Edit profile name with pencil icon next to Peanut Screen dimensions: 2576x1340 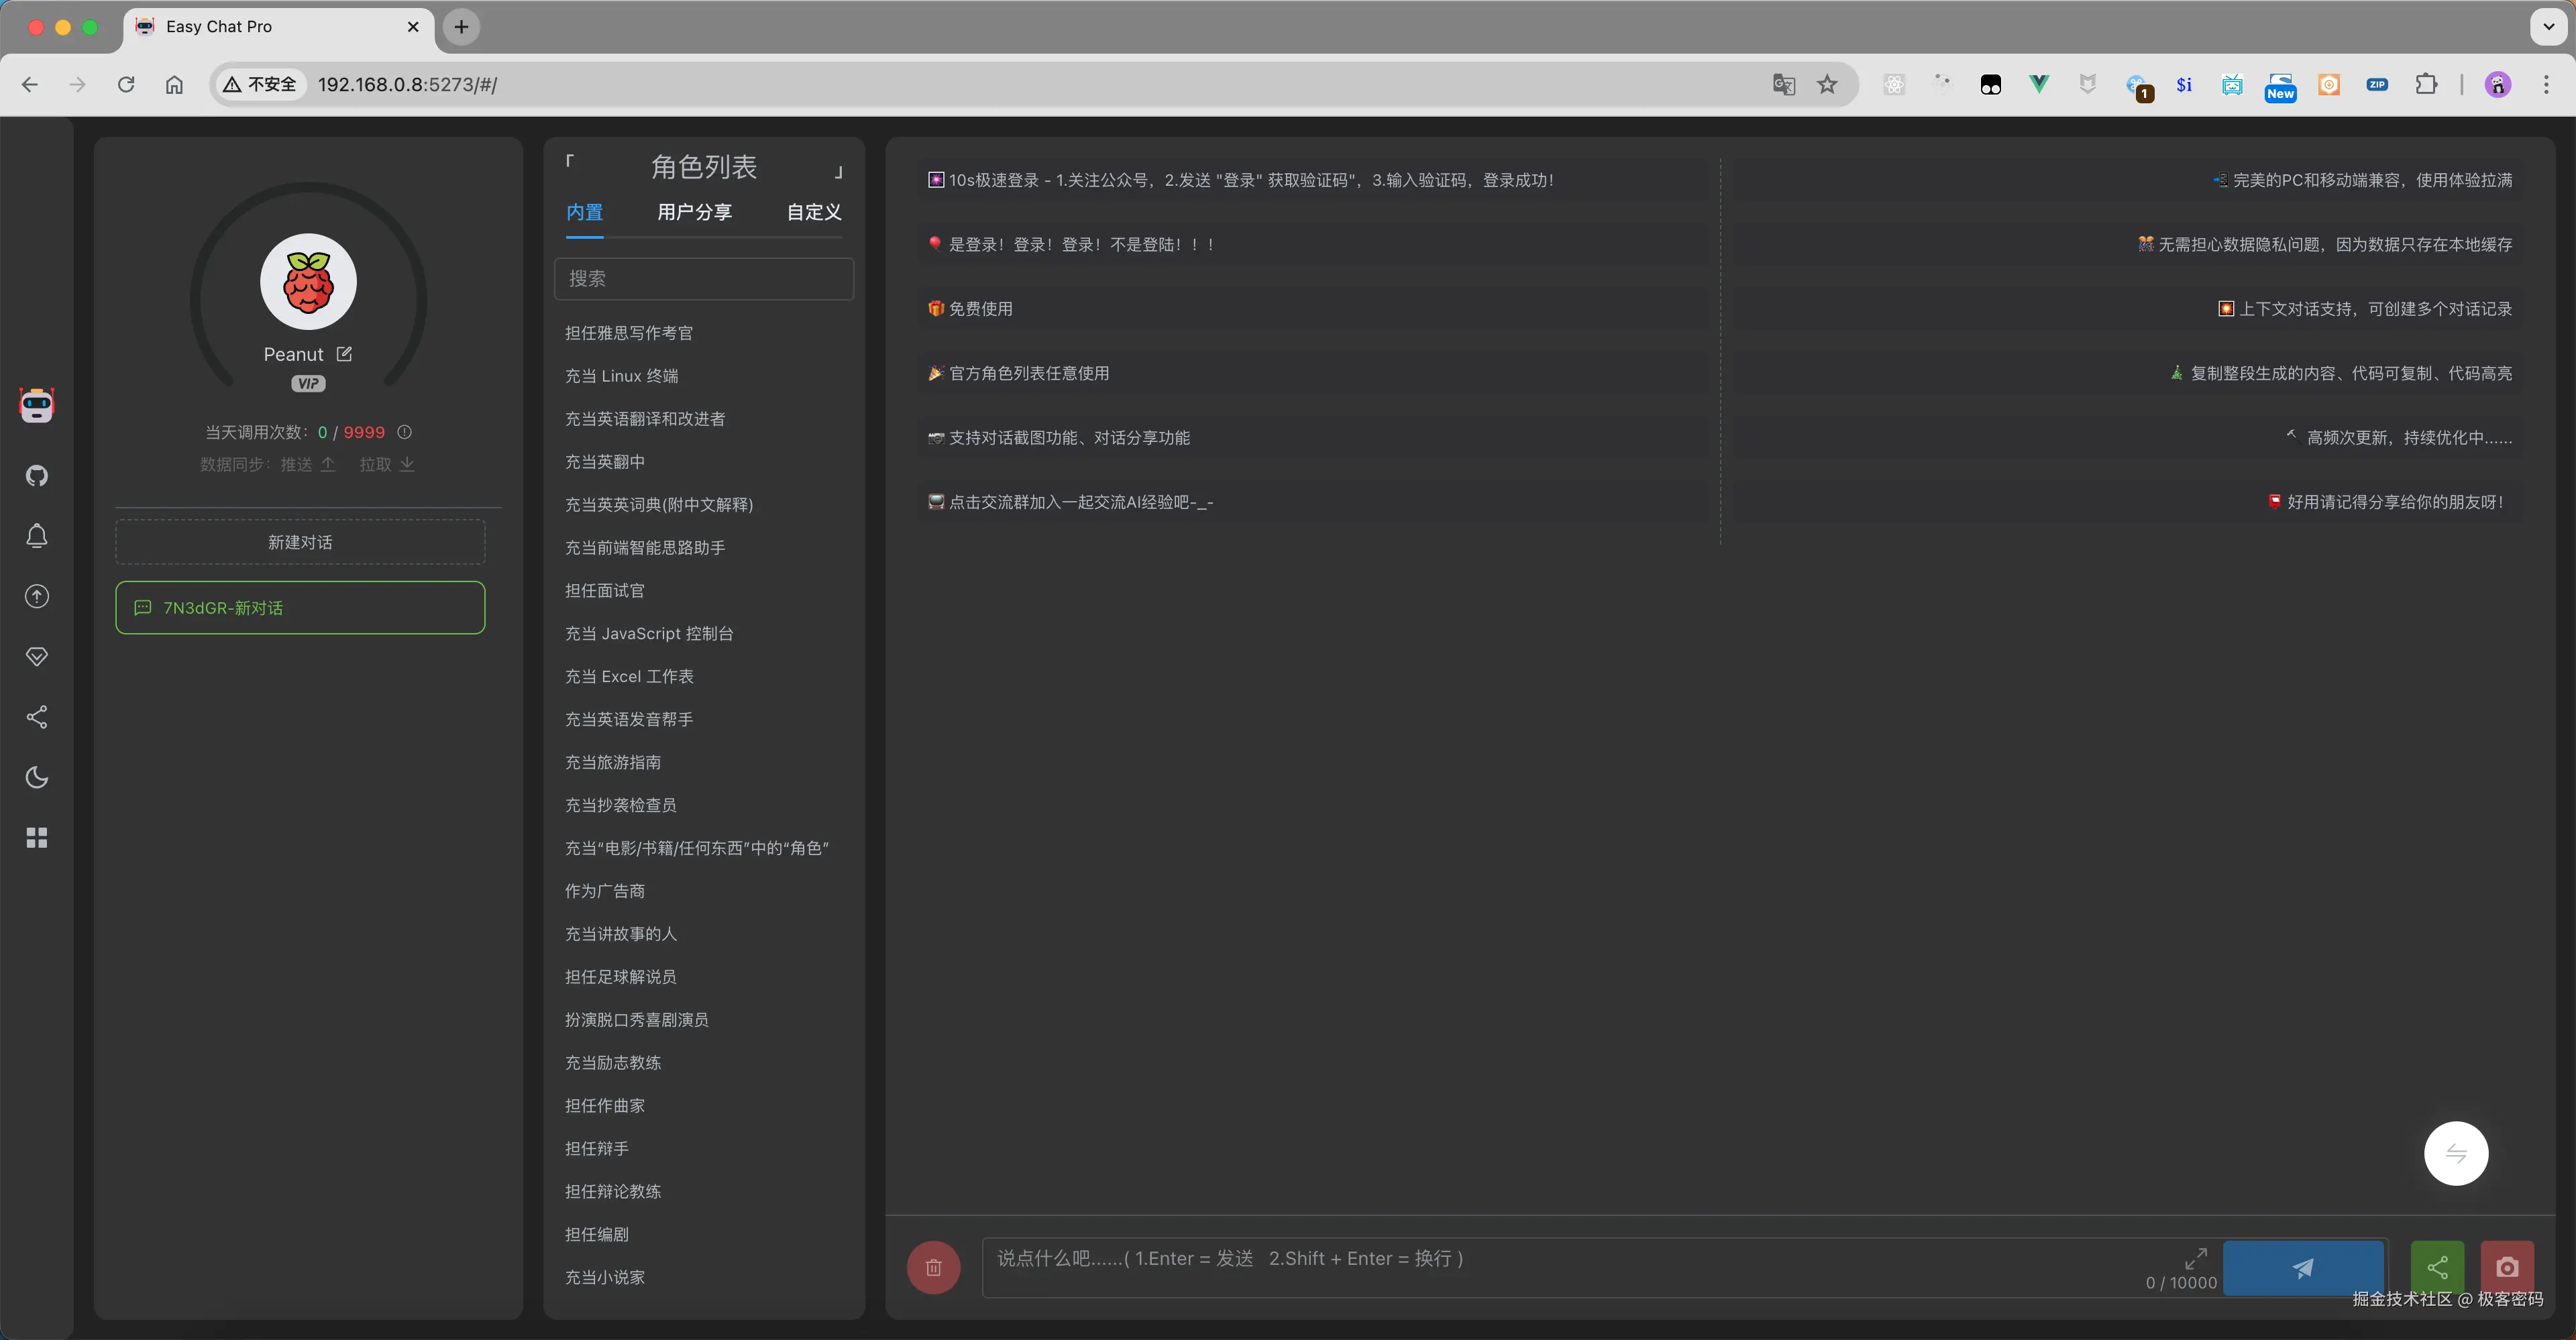(344, 353)
